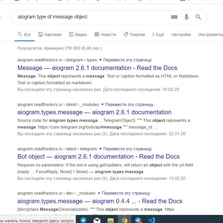This screenshot has width=223, height=223.
Task: Expand dropdown arrow next to 'telegram › types' URL
Action: tap(100, 60)
